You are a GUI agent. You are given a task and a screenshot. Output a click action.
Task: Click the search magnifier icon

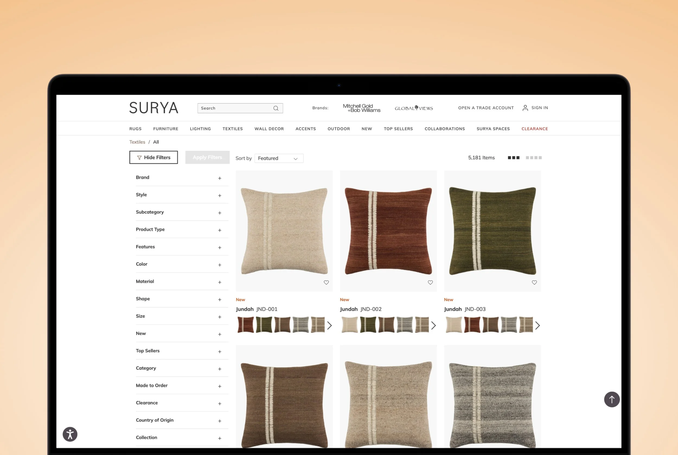pos(276,108)
